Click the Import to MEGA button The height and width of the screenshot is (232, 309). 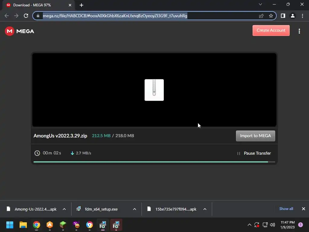[x=255, y=136]
